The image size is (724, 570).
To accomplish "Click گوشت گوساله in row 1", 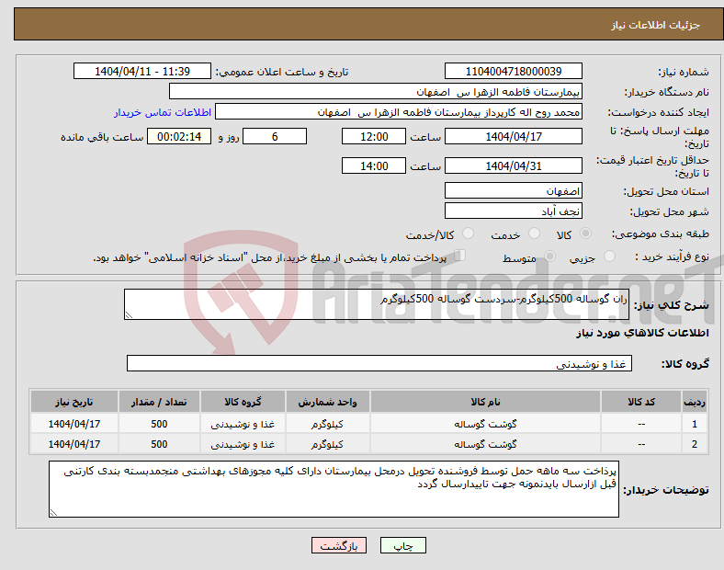I will coord(485,424).
